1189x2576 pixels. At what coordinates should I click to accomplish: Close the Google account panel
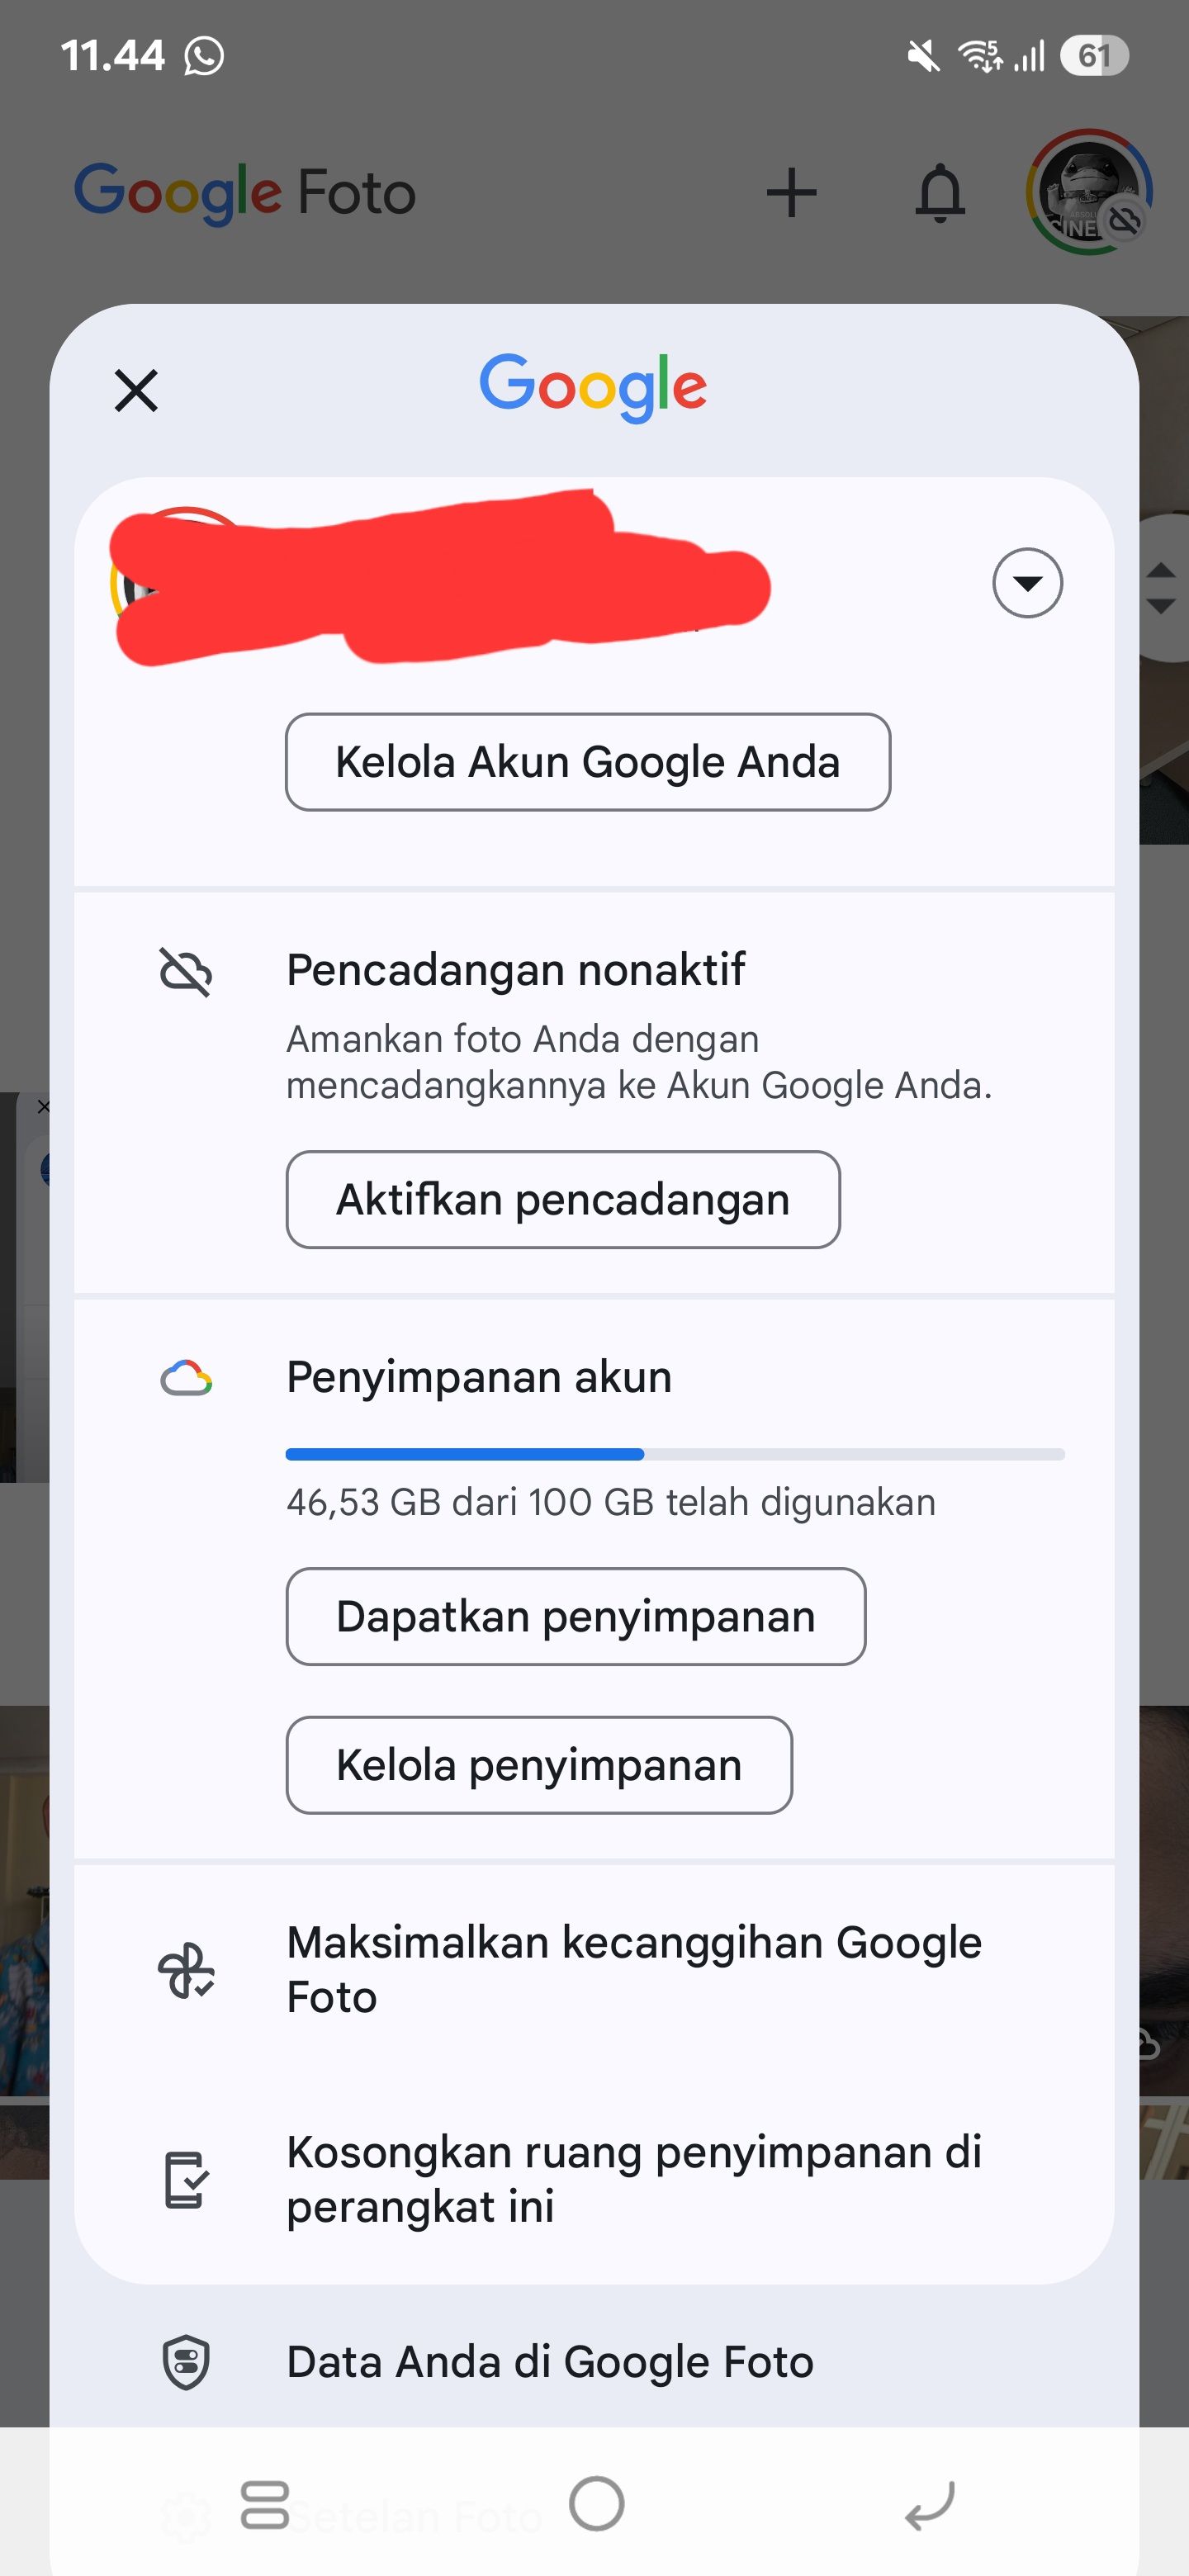[x=136, y=390]
